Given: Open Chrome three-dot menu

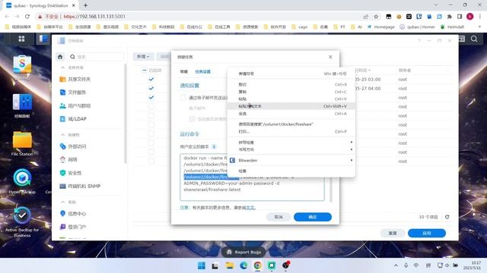Looking at the screenshot, I should point(480,17).
